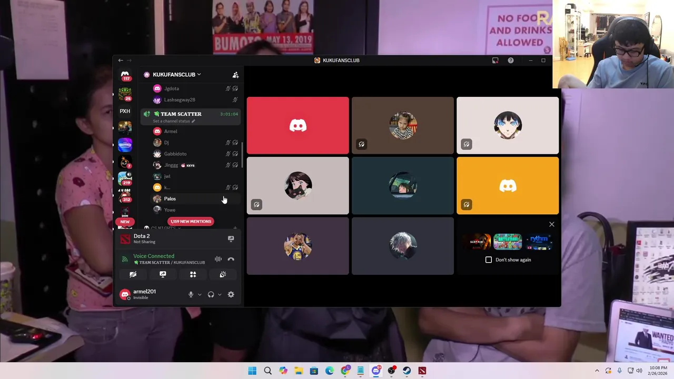Open noise suppression waveform icon
674x379 pixels.
[x=218, y=259]
